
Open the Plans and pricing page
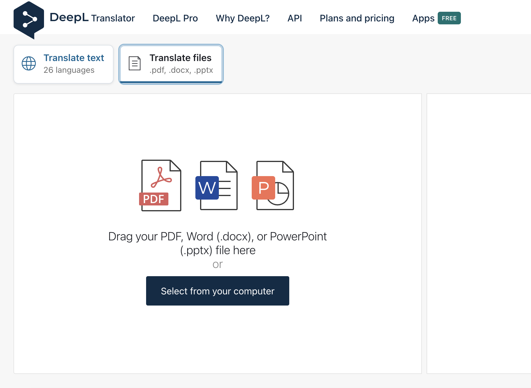357,18
